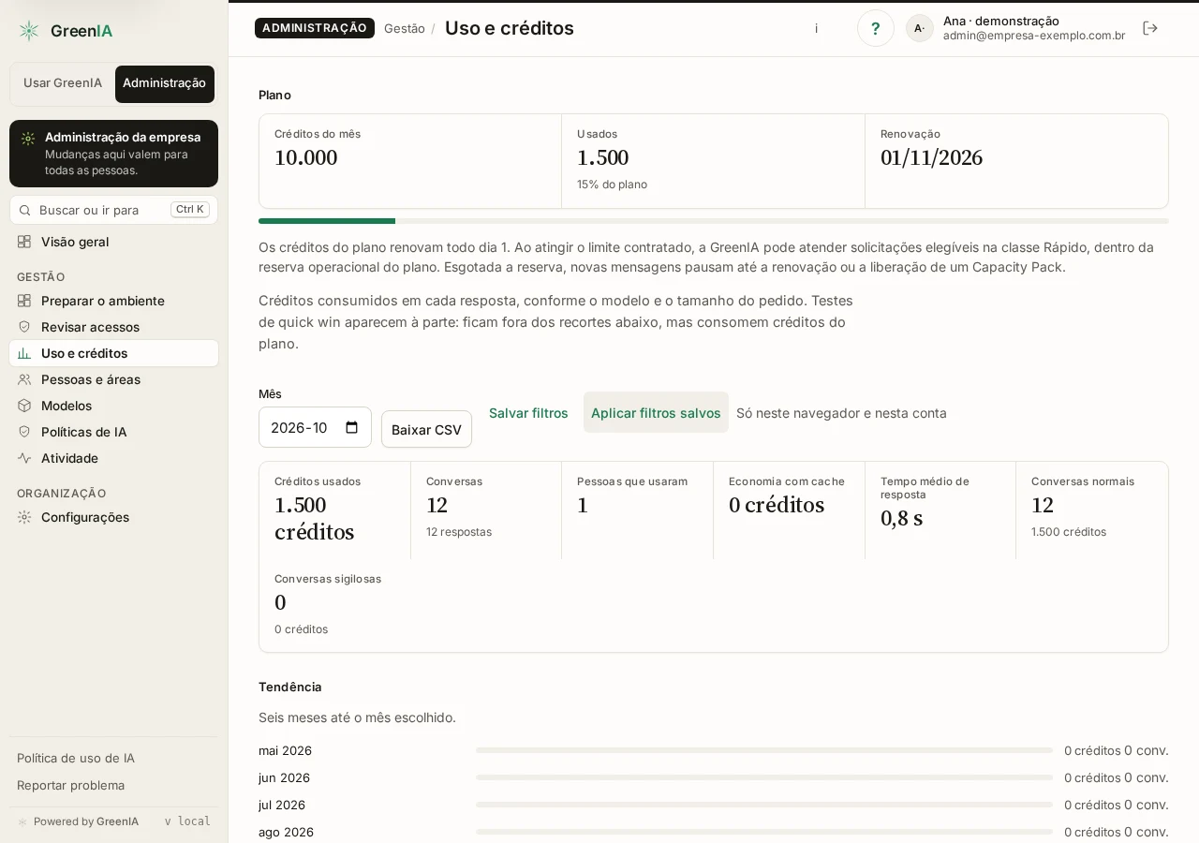Click the plan usage progress bar
The width and height of the screenshot is (1199, 843).
pos(714,221)
